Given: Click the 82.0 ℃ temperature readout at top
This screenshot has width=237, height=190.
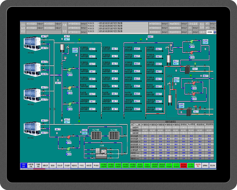Looking at the screenshot, I should (150, 36).
